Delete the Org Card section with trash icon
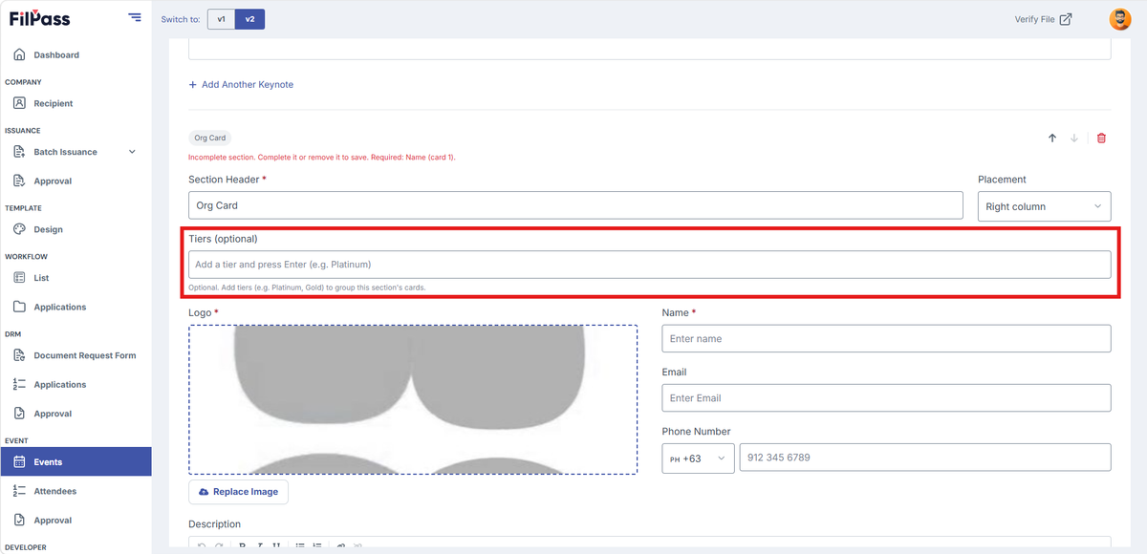This screenshot has height=554, width=1147. pyautogui.click(x=1101, y=138)
